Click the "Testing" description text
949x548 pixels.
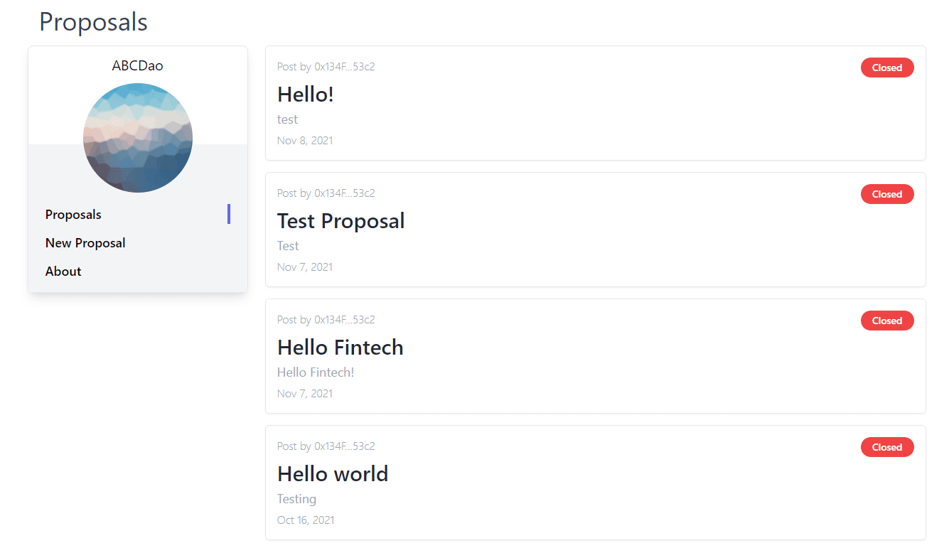(297, 499)
